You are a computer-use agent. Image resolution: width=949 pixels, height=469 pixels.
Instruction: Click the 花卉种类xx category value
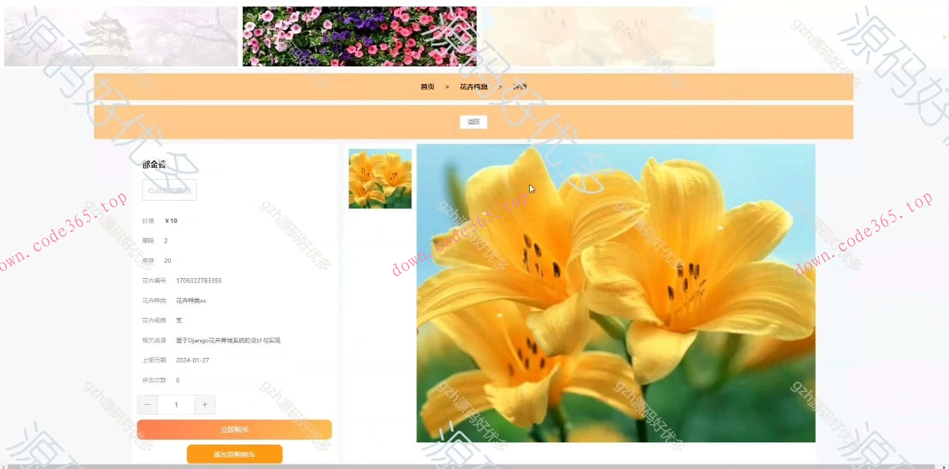click(191, 301)
